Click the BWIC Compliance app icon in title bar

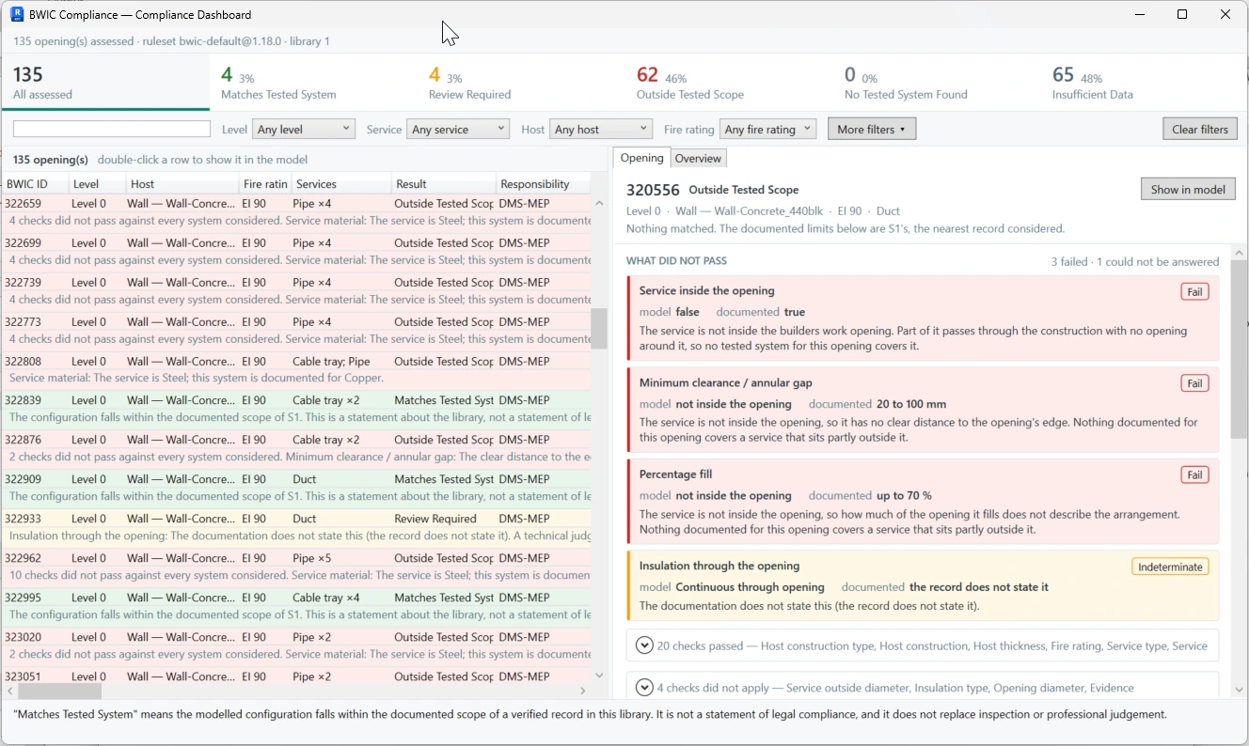(x=17, y=14)
